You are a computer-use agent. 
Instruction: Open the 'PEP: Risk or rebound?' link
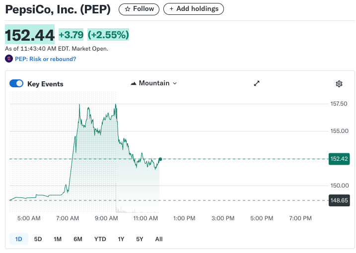pyautogui.click(x=45, y=59)
